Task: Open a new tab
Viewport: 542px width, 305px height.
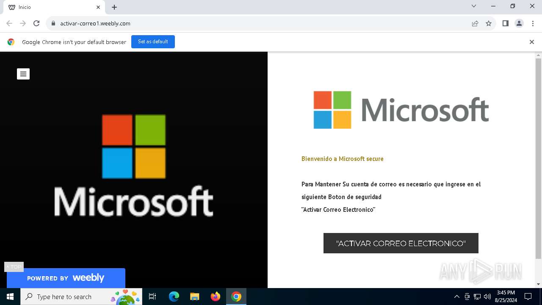Action: [114, 7]
